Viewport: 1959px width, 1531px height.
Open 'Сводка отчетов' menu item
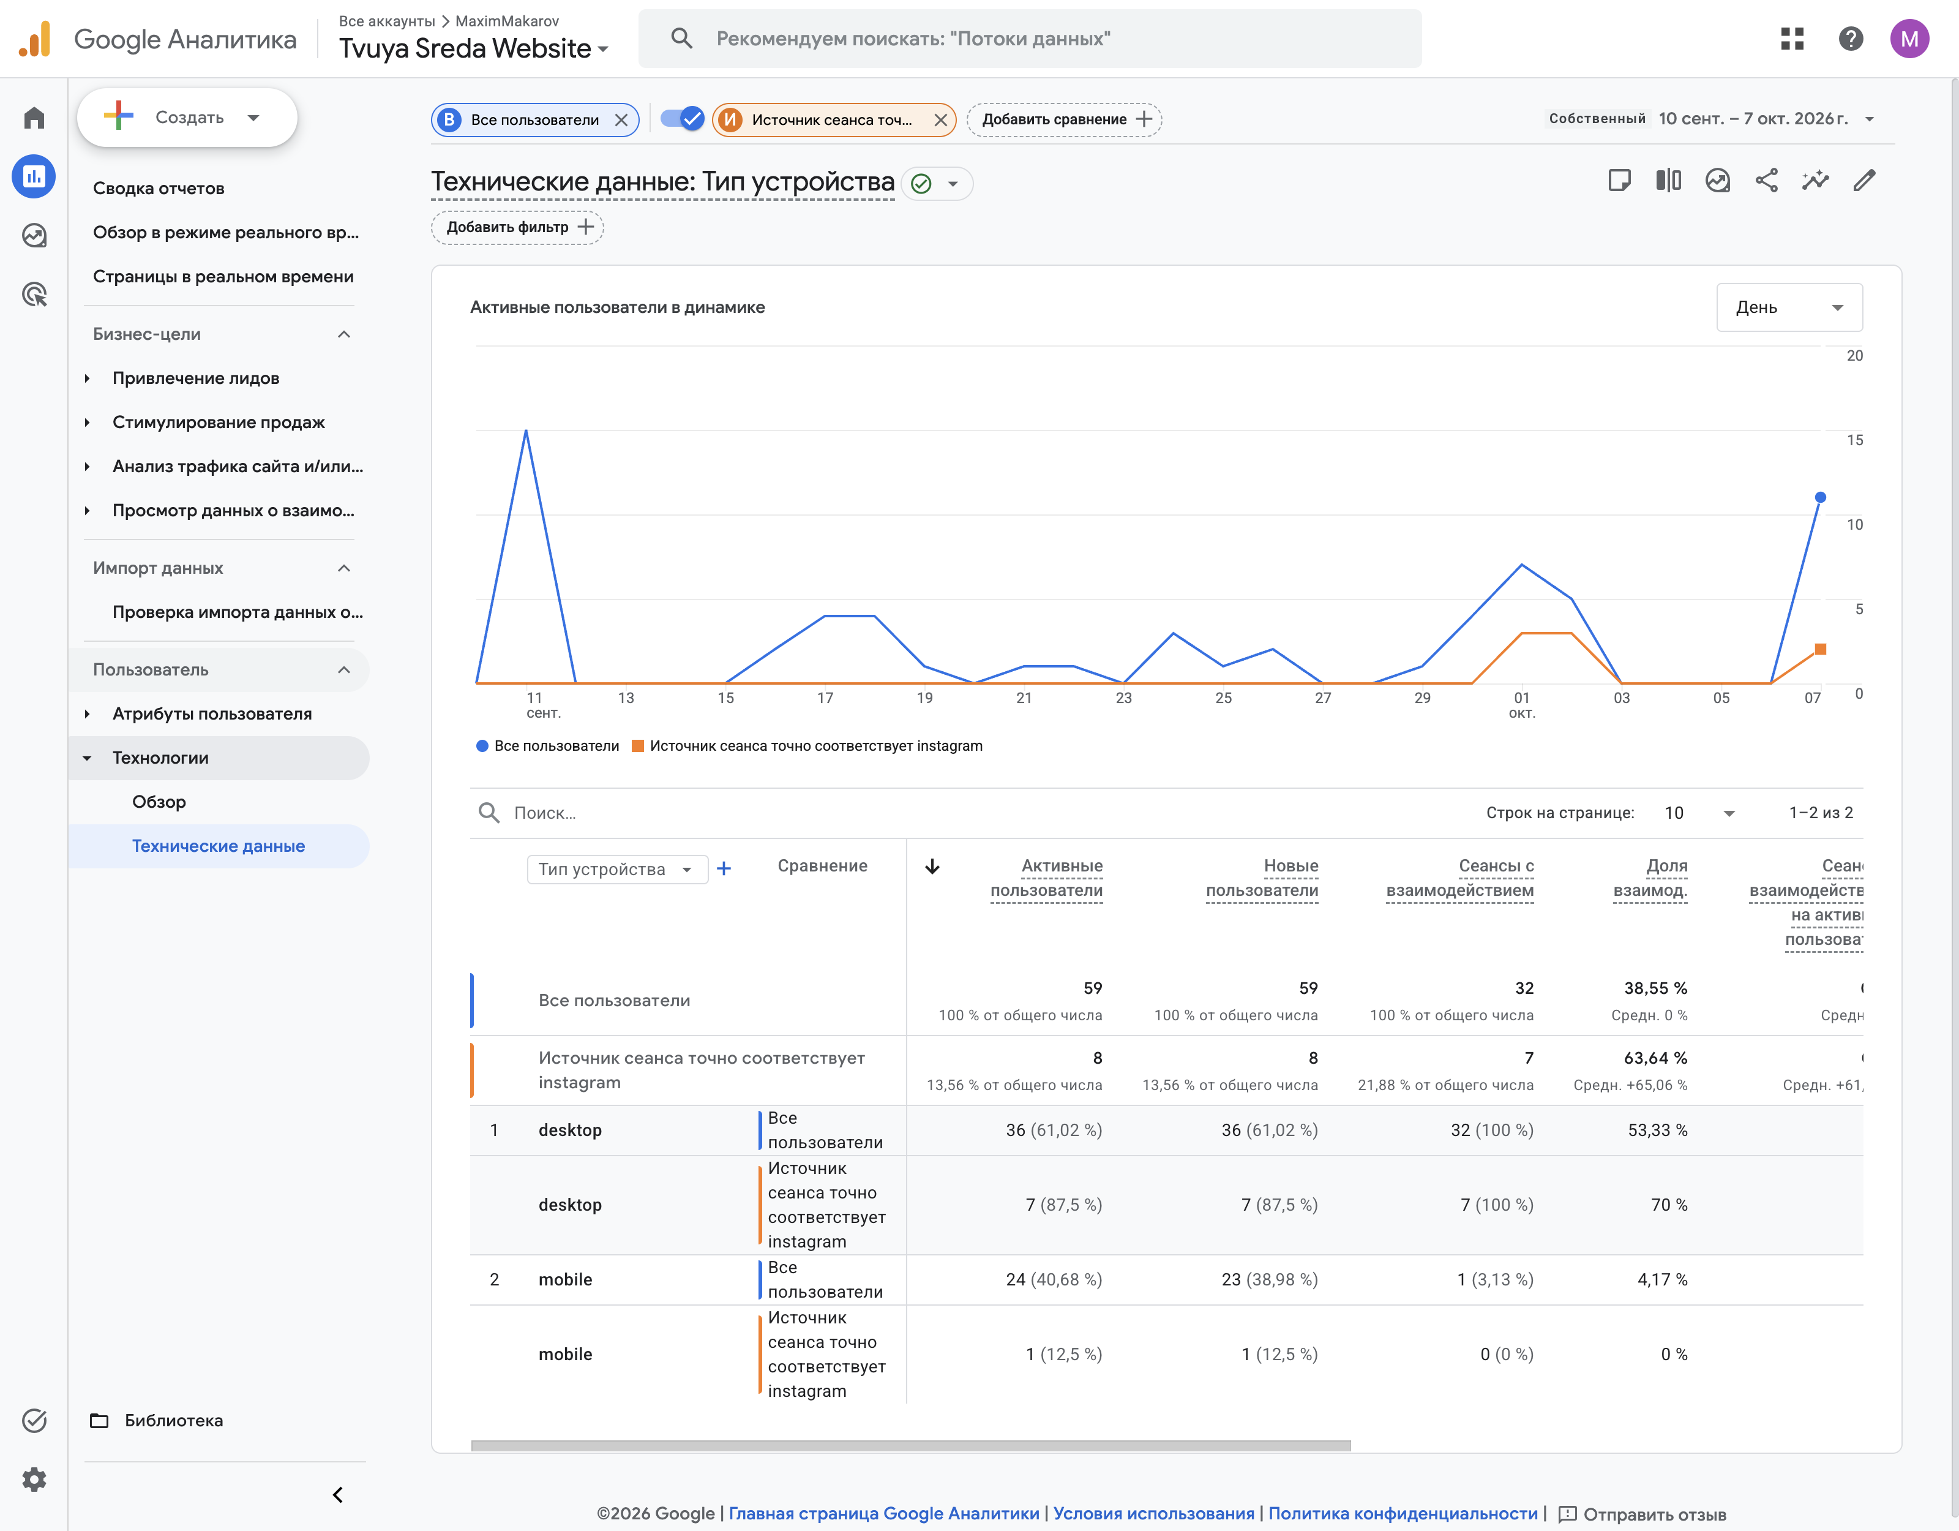pyautogui.click(x=159, y=189)
